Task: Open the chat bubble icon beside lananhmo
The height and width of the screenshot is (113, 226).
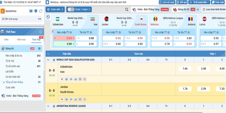Action: (36, 11)
